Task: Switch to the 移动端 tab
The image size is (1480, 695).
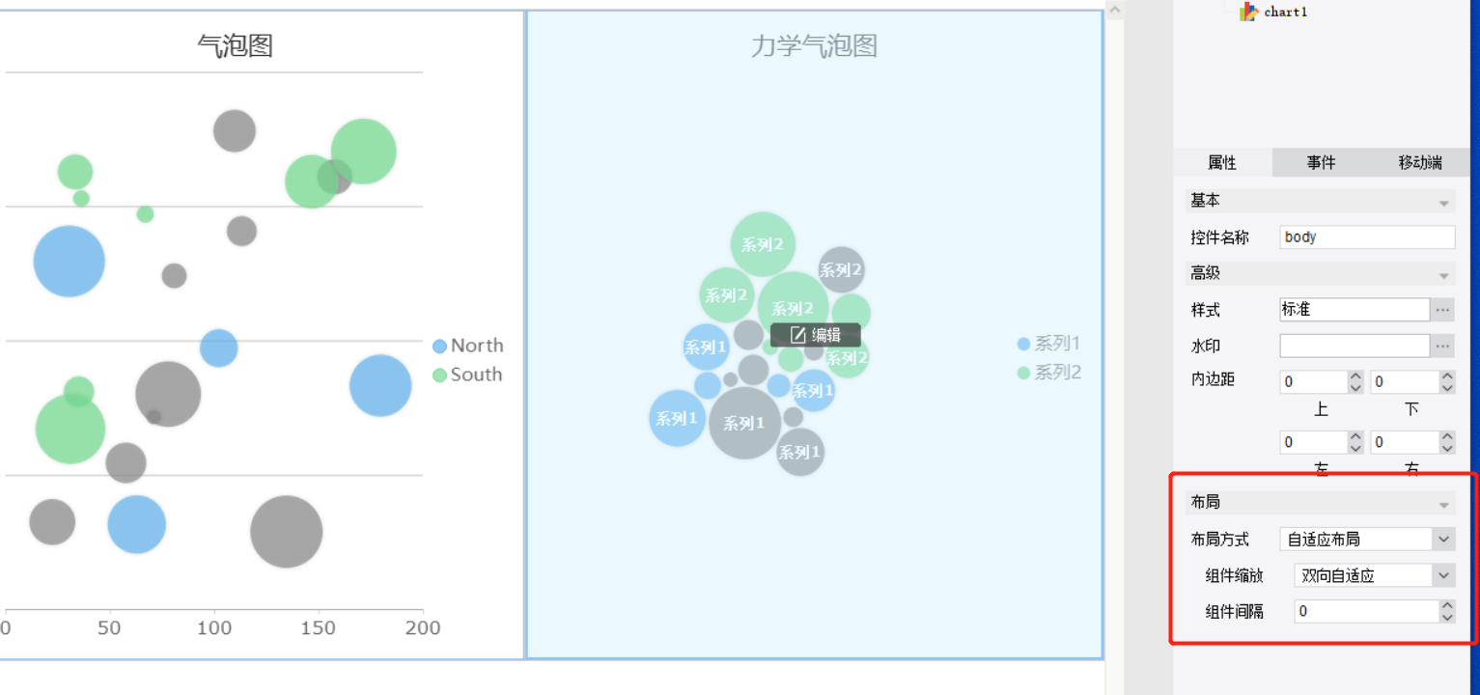Action: click(x=1419, y=162)
